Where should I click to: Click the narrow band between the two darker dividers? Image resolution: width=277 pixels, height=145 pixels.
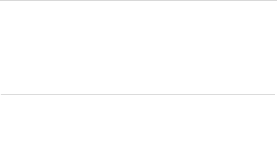(138, 103)
